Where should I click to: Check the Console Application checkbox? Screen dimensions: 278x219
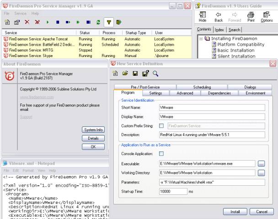click(161, 154)
